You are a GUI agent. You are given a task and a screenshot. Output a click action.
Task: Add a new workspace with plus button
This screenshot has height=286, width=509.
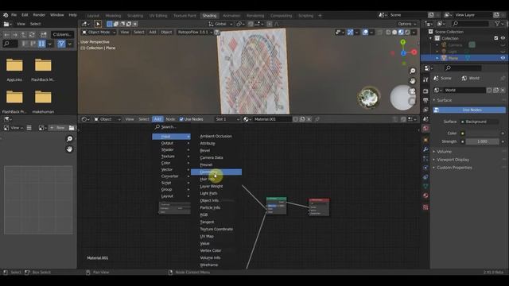point(320,16)
